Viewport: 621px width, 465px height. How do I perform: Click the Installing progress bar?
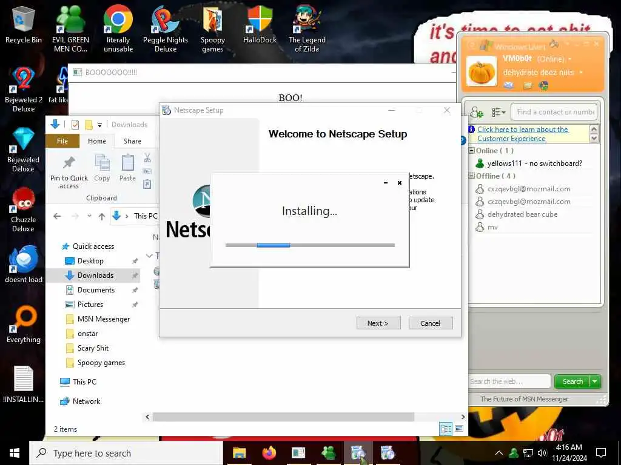[310, 245]
